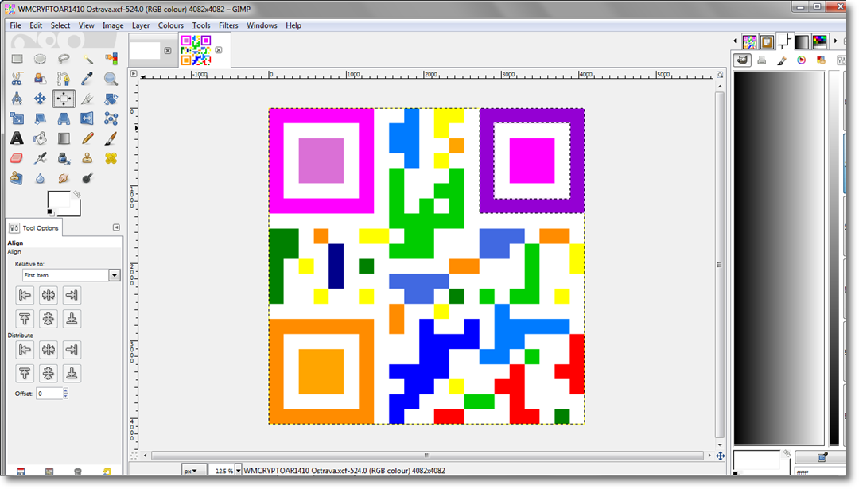This screenshot has height=489, width=859.
Task: Reset colours to default black and white
Action: (50, 212)
